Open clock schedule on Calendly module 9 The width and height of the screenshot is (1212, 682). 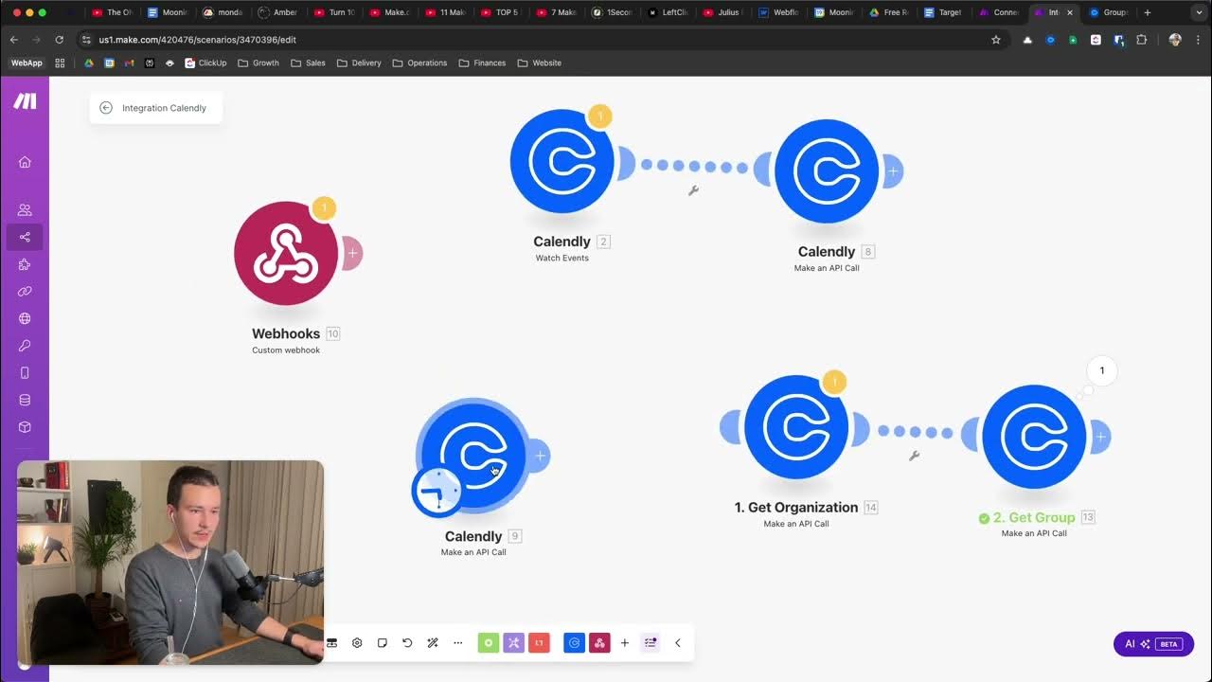tap(437, 492)
